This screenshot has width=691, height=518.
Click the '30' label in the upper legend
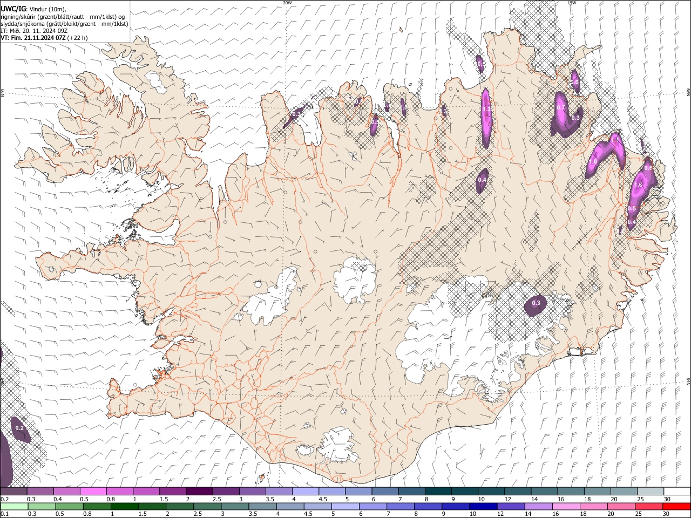(667, 499)
